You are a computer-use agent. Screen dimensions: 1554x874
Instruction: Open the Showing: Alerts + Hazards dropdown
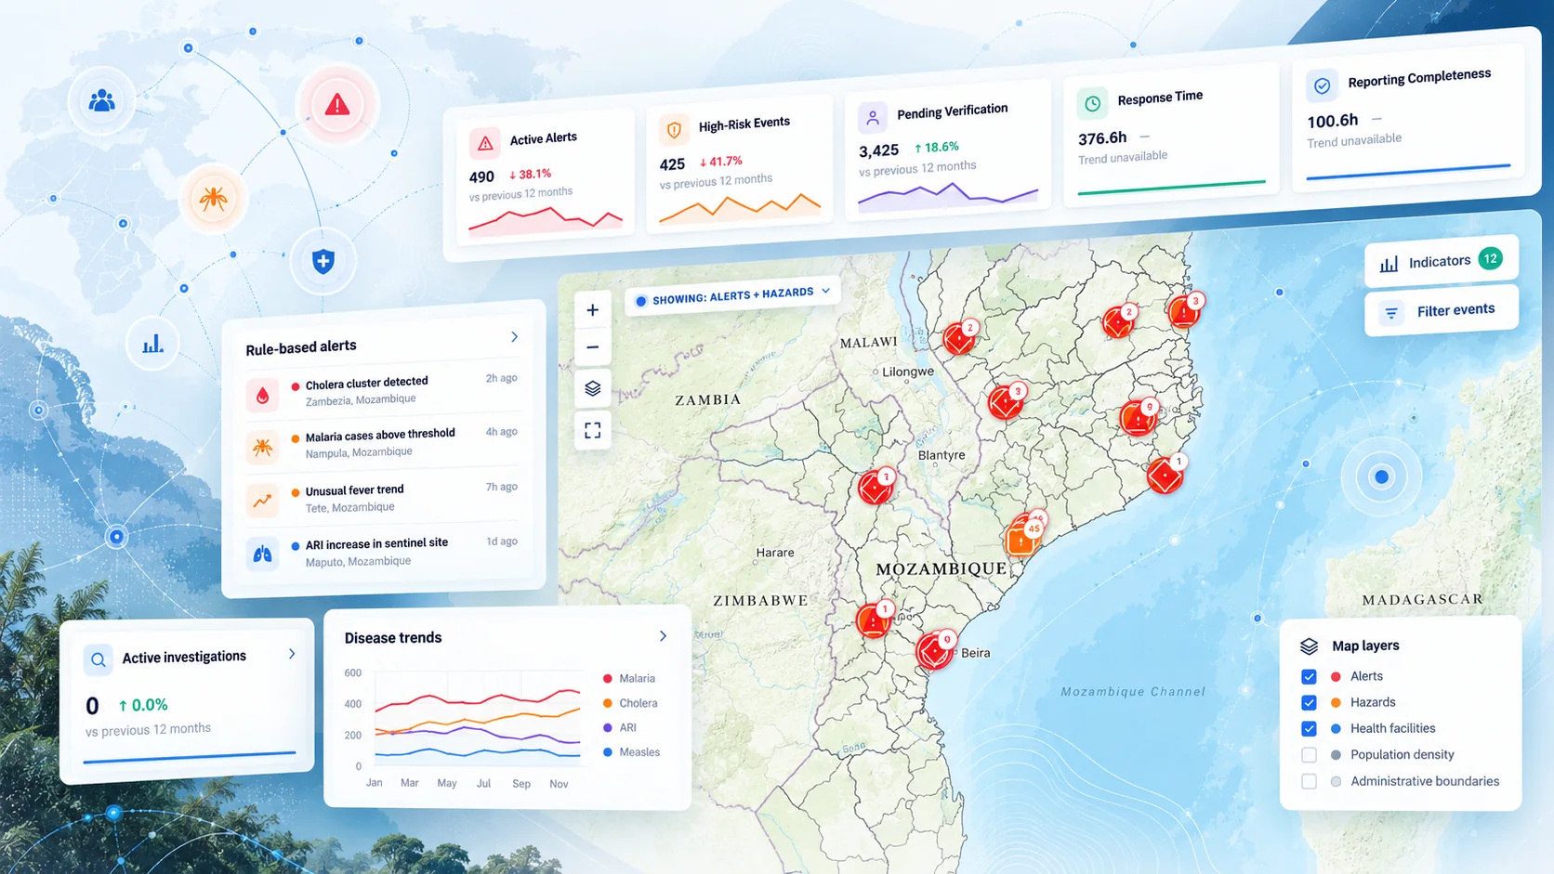tap(732, 295)
